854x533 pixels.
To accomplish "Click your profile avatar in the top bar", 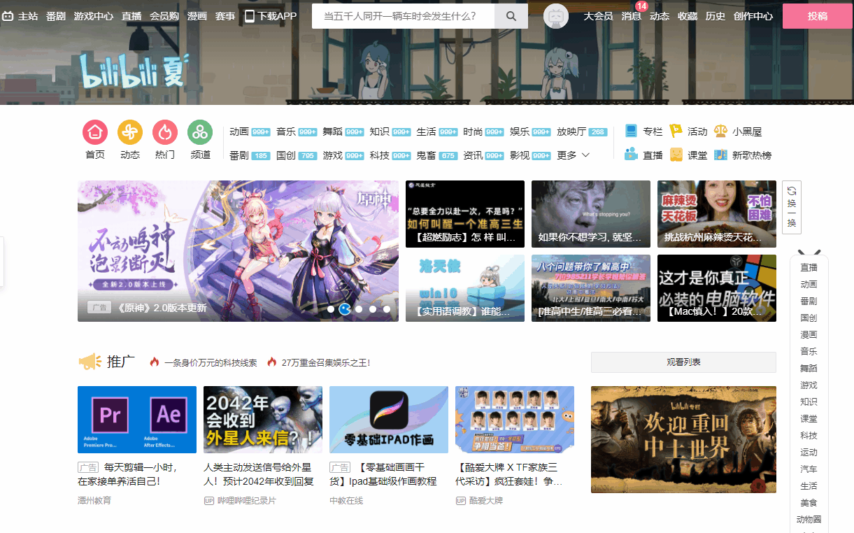I will (x=556, y=15).
